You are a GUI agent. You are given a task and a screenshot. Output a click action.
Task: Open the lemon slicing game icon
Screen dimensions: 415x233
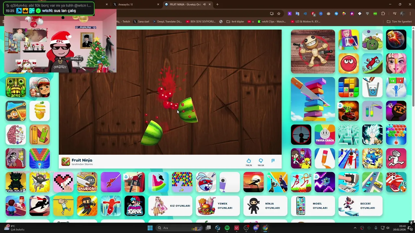coord(40,111)
